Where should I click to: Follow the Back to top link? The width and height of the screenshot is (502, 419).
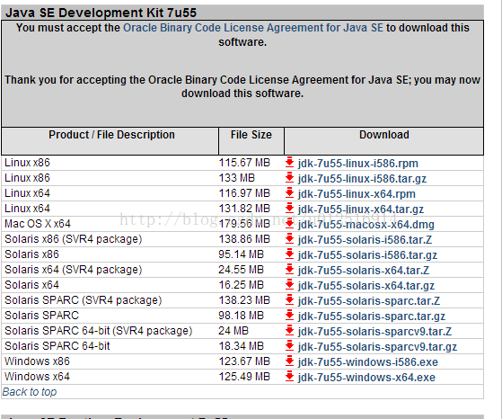(30, 392)
